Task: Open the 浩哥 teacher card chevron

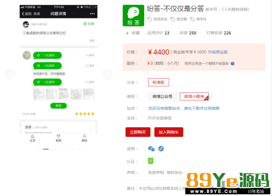Action: [90, 130]
